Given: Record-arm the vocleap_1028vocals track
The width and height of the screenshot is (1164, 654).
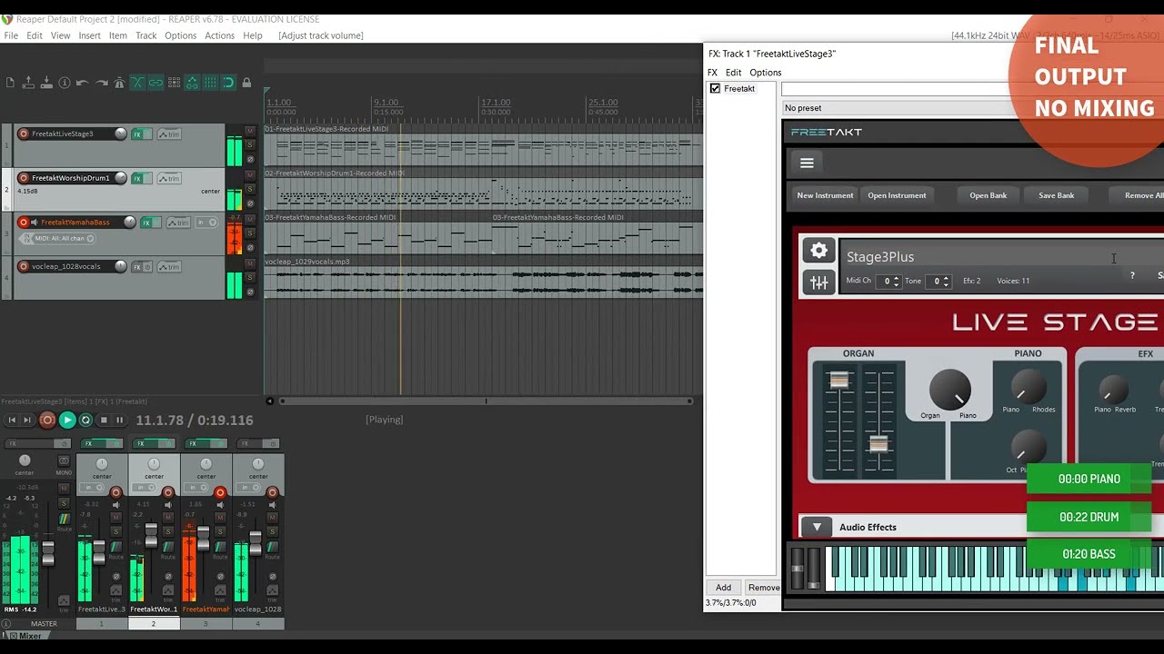Looking at the screenshot, I should point(24,266).
